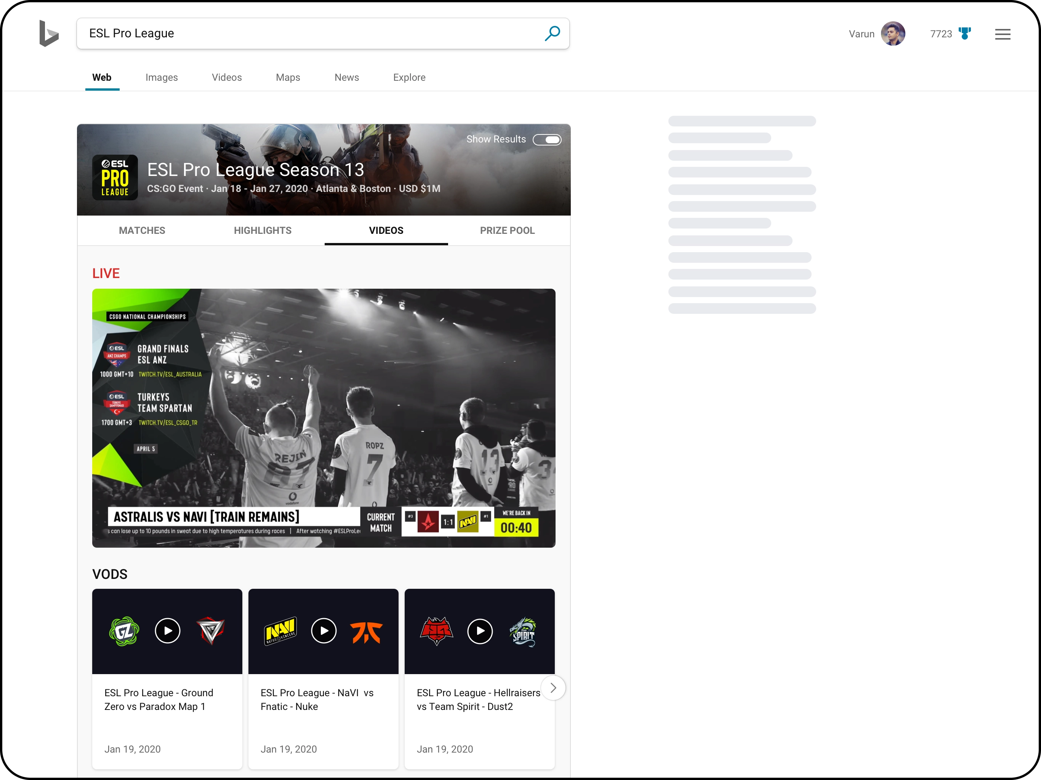Click the NaVi team logo in VODs
Image resolution: width=1041 pixels, height=780 pixels.
click(280, 631)
